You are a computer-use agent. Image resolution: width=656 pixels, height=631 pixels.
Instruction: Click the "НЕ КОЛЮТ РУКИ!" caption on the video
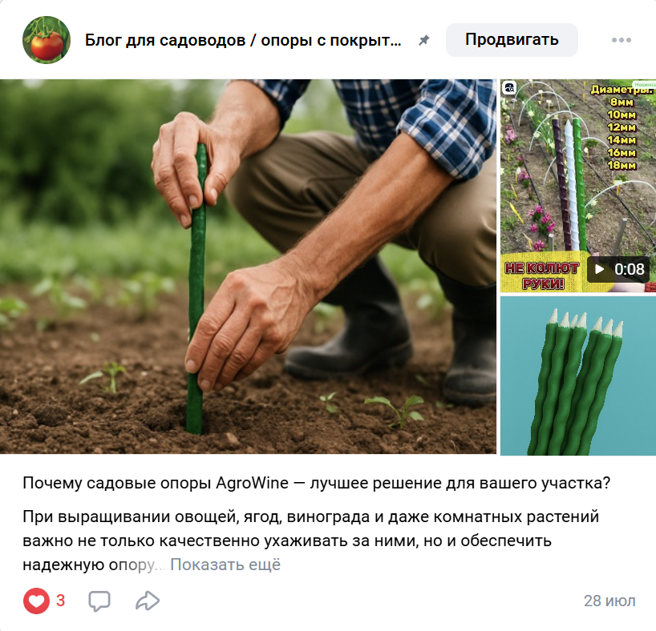click(542, 275)
